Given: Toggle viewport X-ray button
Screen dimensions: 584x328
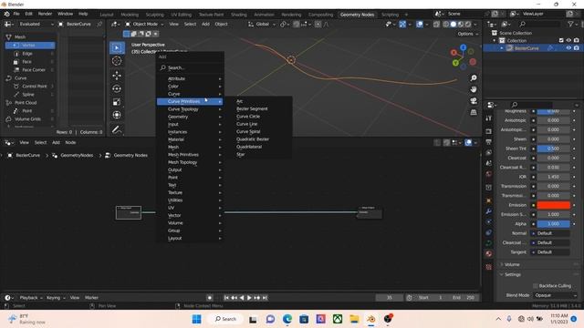Looking at the screenshot, I should click(436, 25).
